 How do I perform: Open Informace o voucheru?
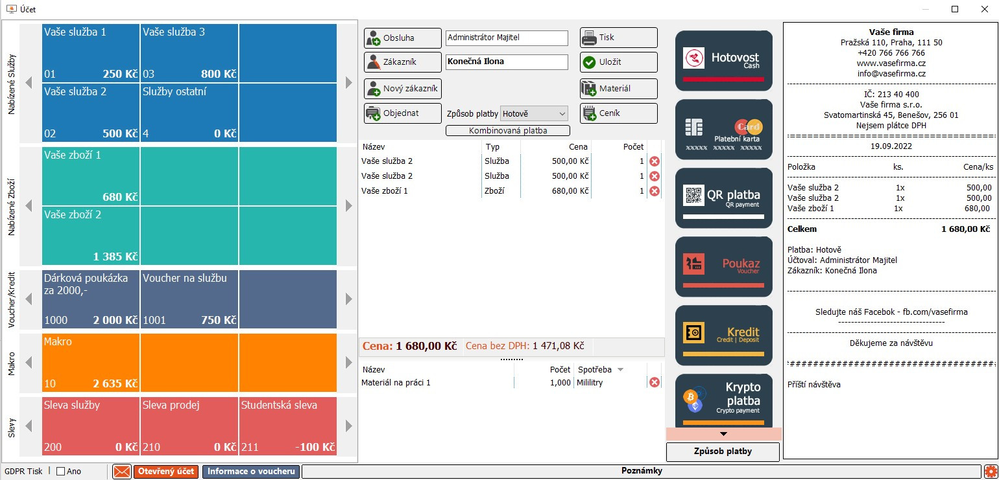pyautogui.click(x=251, y=472)
